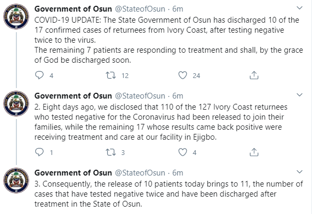Share the first COVID-19 UPDATE tweet
Viewport: 312px width, 214px height.
pos(254,75)
